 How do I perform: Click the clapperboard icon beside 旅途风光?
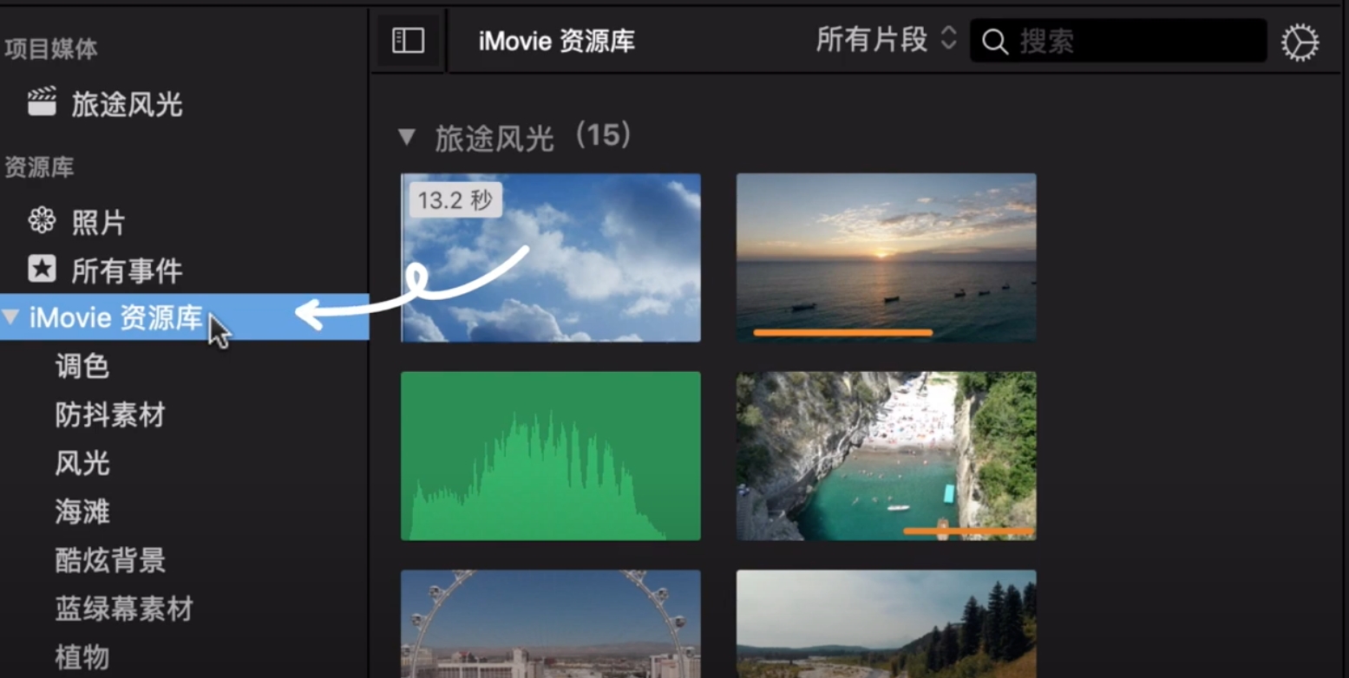point(42,103)
